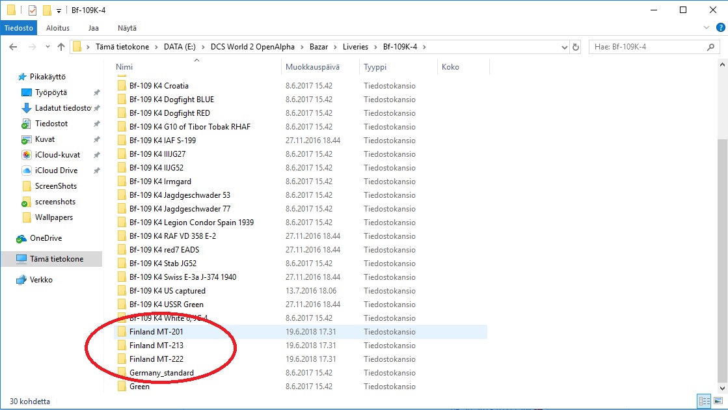728x410 pixels.
Task: Click Bazar breadcrumb segment
Action: [x=319, y=47]
